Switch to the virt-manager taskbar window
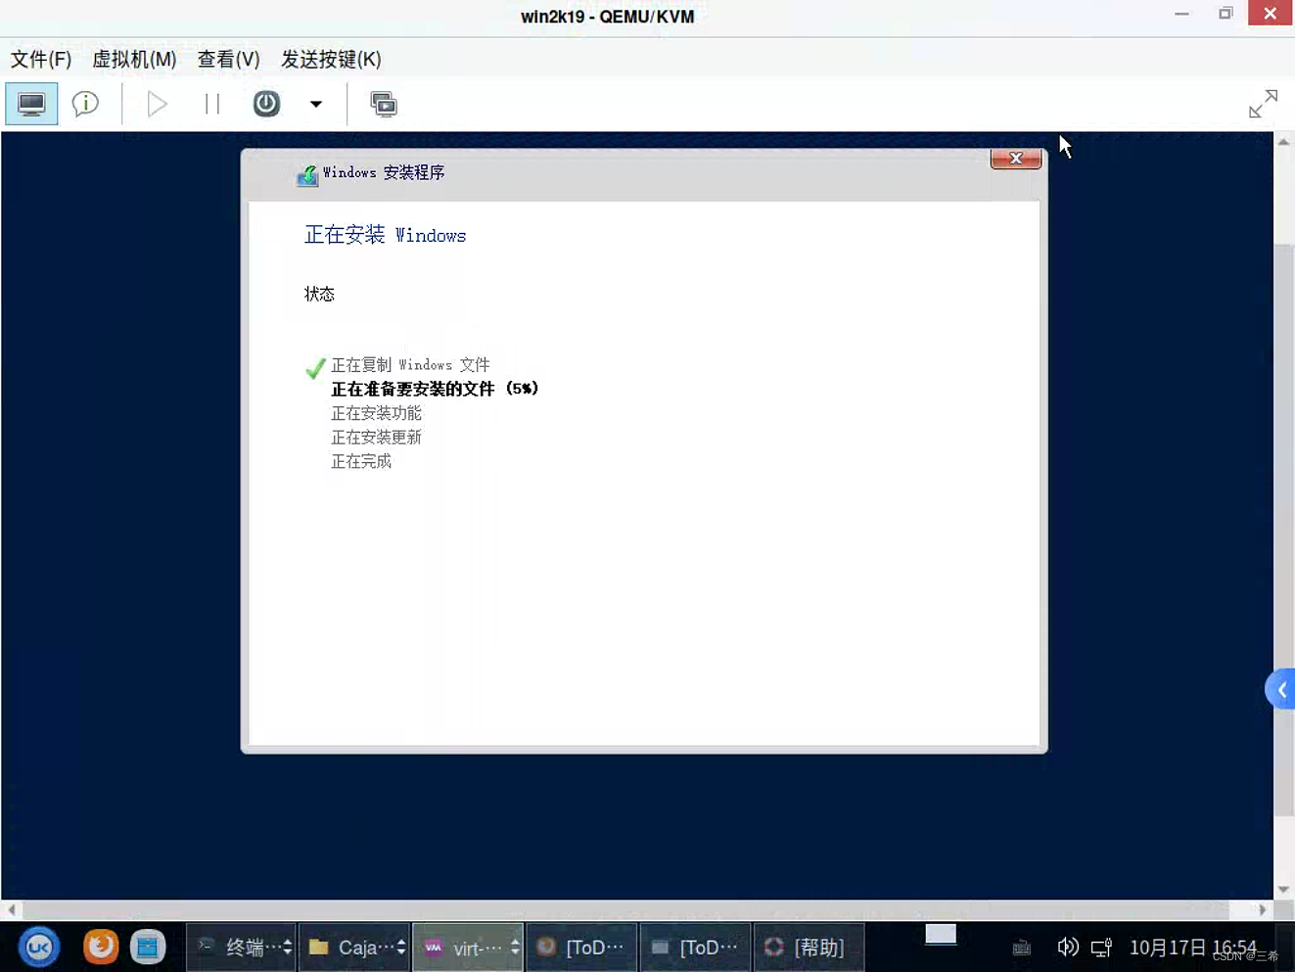The image size is (1295, 972). pyautogui.click(x=468, y=947)
